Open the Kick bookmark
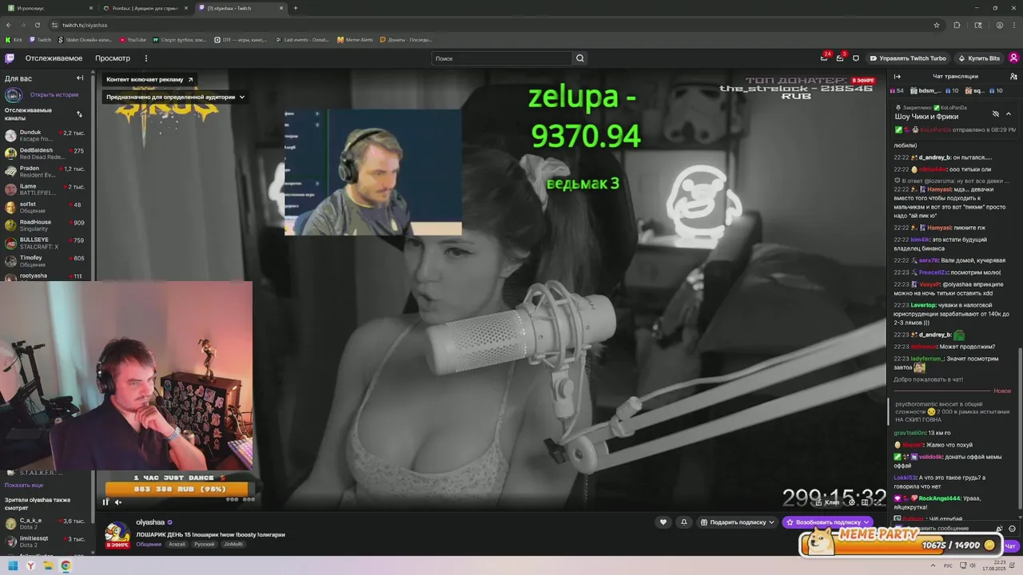Image resolution: width=1023 pixels, height=575 pixels. point(14,39)
